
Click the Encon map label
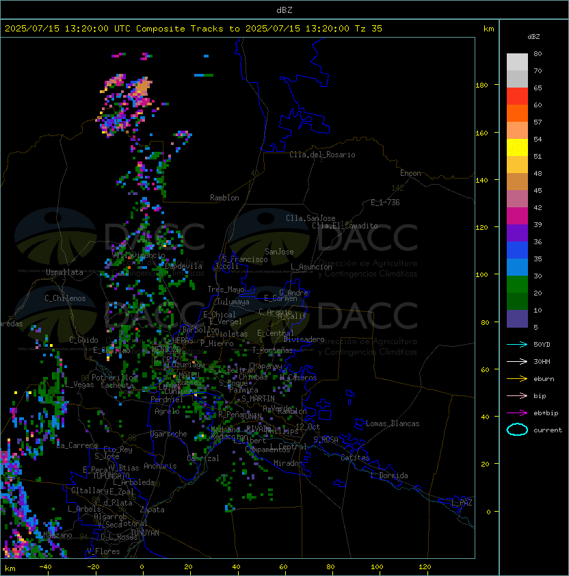[410, 173]
